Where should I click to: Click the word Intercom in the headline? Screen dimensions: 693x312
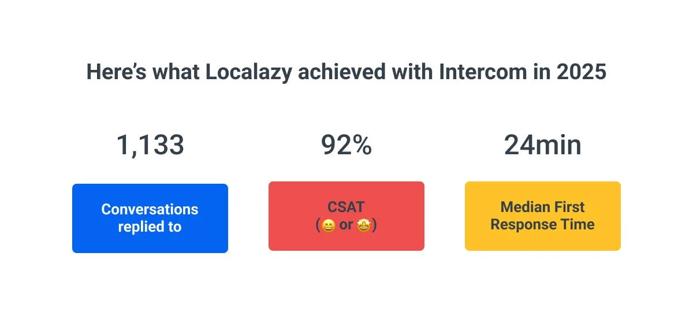point(483,73)
